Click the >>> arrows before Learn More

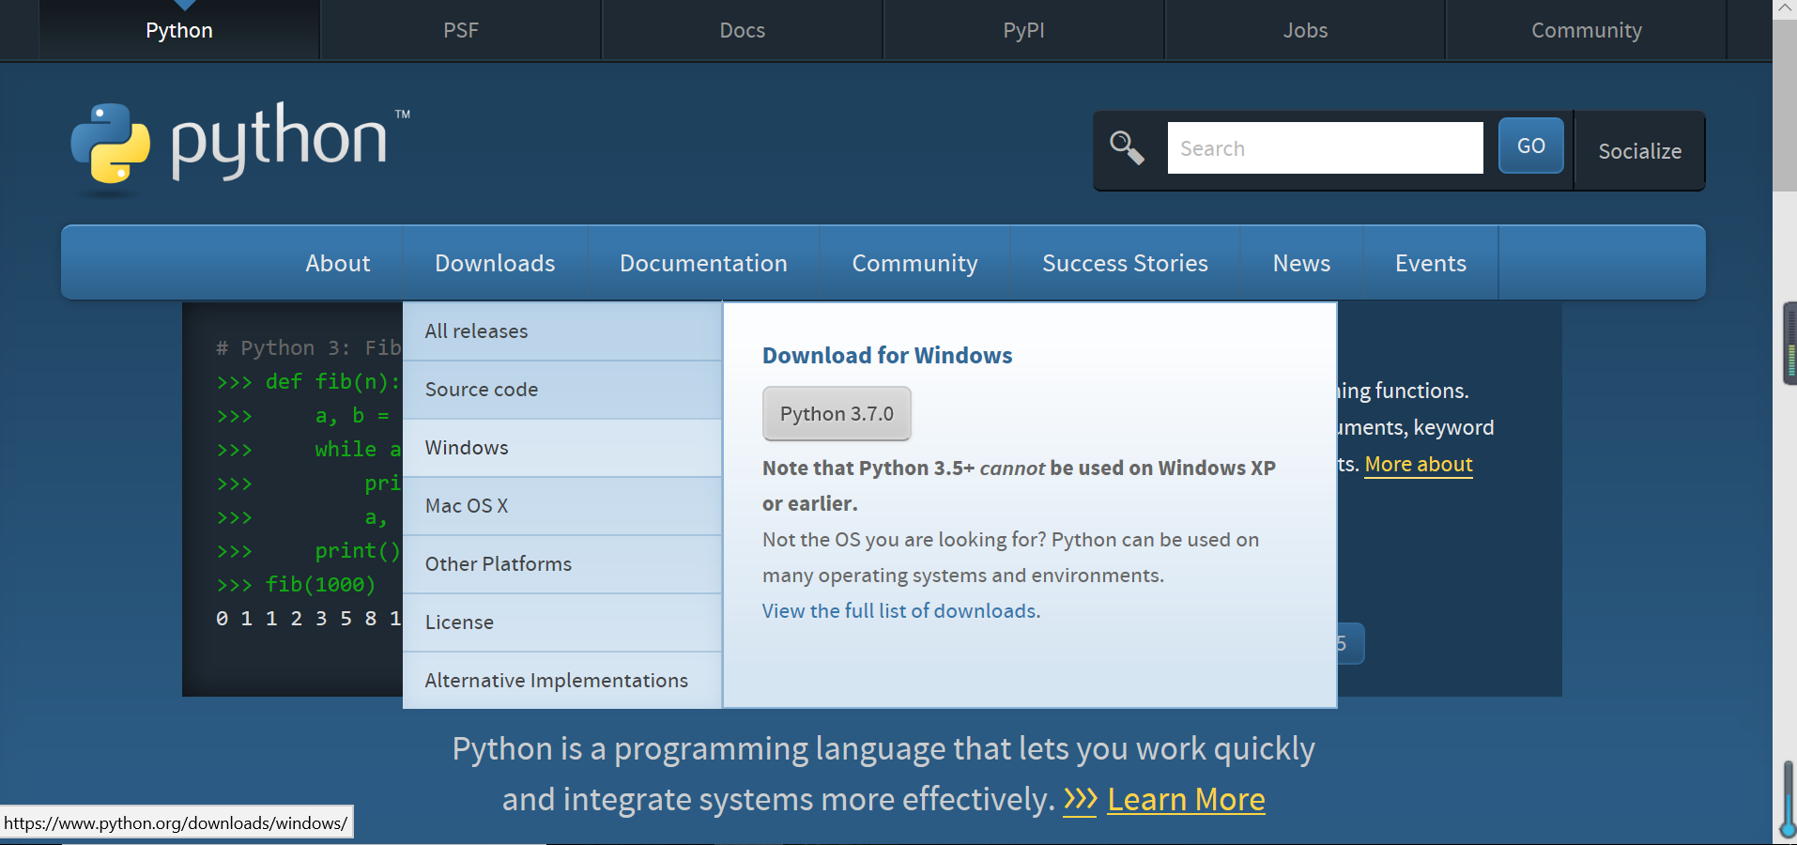[x=1080, y=799]
